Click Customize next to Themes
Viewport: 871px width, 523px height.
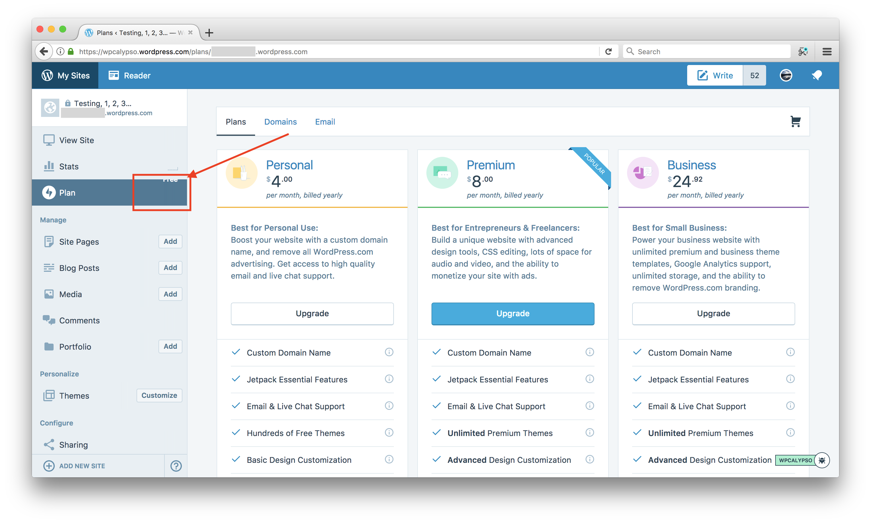[x=159, y=396]
